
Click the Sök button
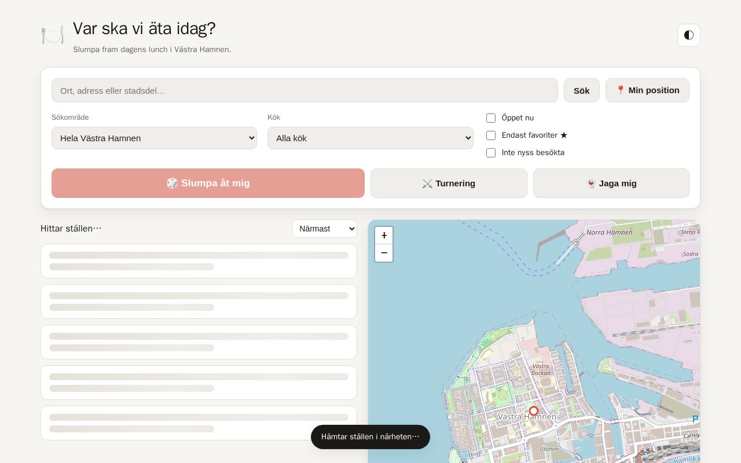582,90
